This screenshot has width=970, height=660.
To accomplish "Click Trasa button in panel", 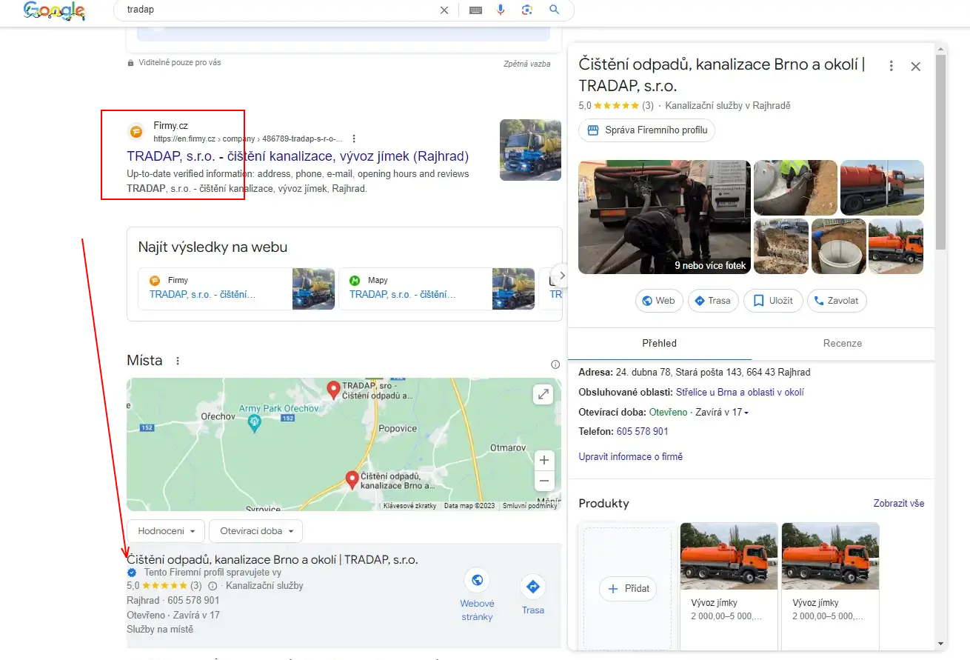I will pyautogui.click(x=713, y=301).
